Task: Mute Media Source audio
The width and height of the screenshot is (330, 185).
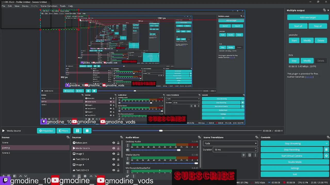Action: 128,163
